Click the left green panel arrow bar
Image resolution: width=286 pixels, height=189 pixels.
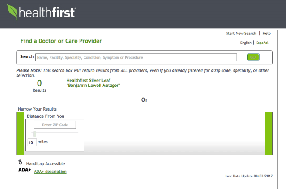coord(20,133)
